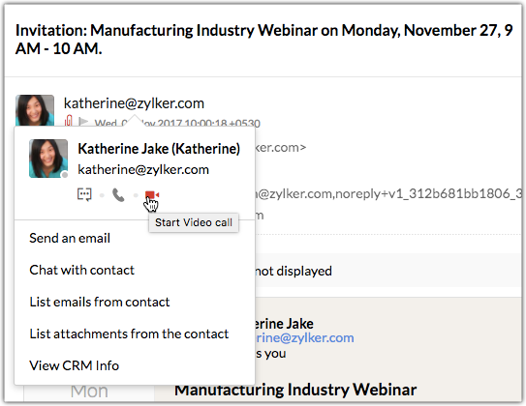526x406 pixels.
Task: Open the blue zylker.com email link
Action: pos(304,337)
